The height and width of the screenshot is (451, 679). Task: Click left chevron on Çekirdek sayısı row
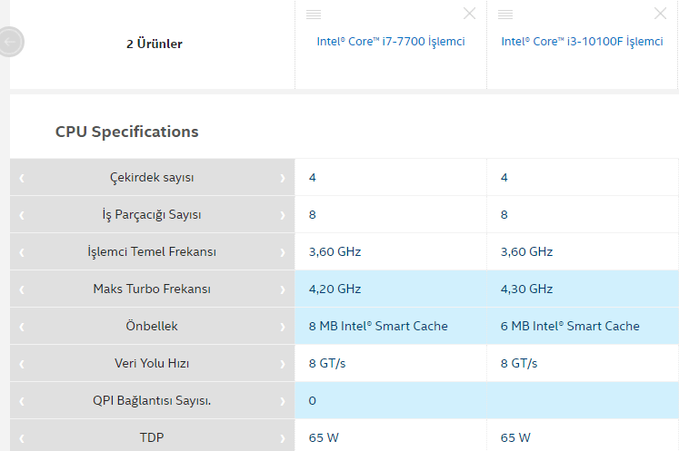pos(22,178)
